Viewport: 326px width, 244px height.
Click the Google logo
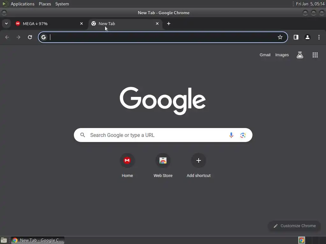(163, 101)
